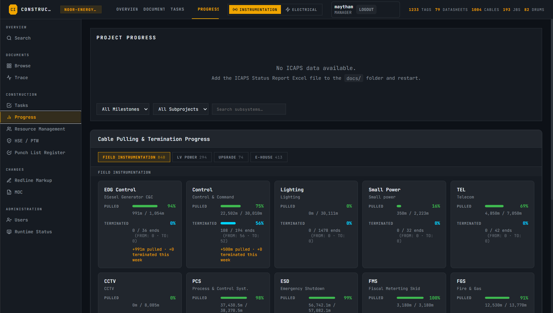Click the Runtime Status monitor icon
The height and width of the screenshot is (313, 553).
[9, 232]
